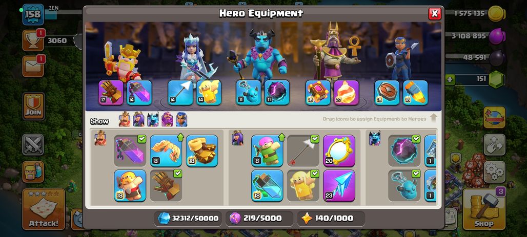The image size is (527, 237).
Task: Select the level 18 Barbarian Puppet equipment
Action: (130, 186)
